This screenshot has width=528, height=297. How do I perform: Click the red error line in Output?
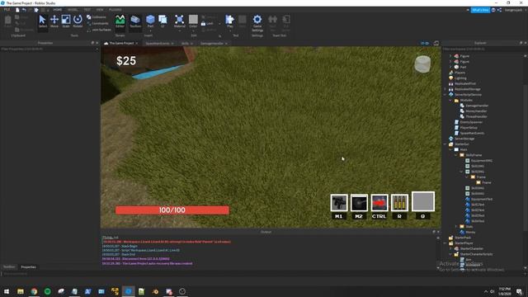pos(167,242)
